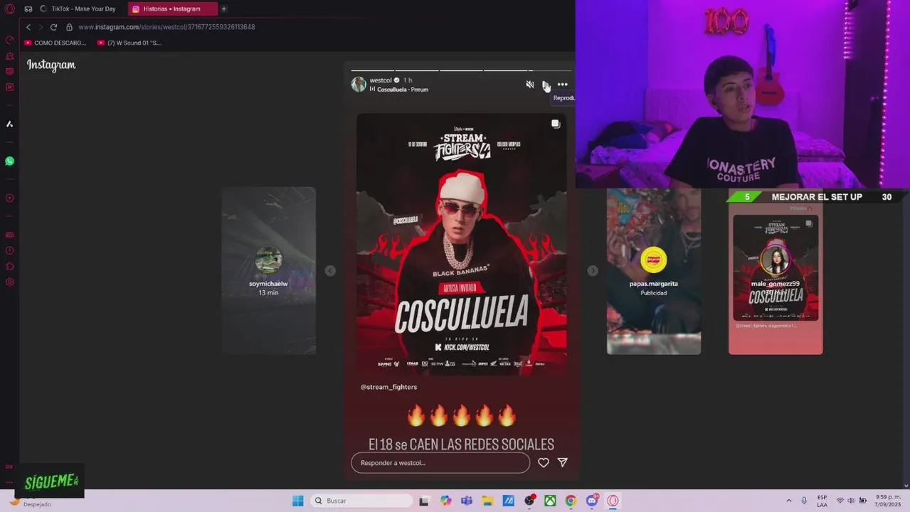Click the @stream_fighters mention
The height and width of the screenshot is (512, 910).
388,387
